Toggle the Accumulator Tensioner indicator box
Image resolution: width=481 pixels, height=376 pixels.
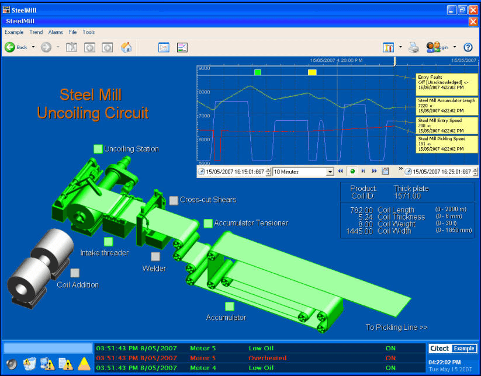[208, 224]
